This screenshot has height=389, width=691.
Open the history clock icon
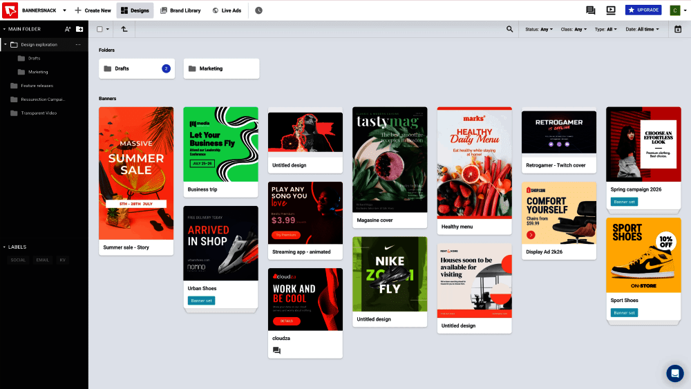click(258, 10)
